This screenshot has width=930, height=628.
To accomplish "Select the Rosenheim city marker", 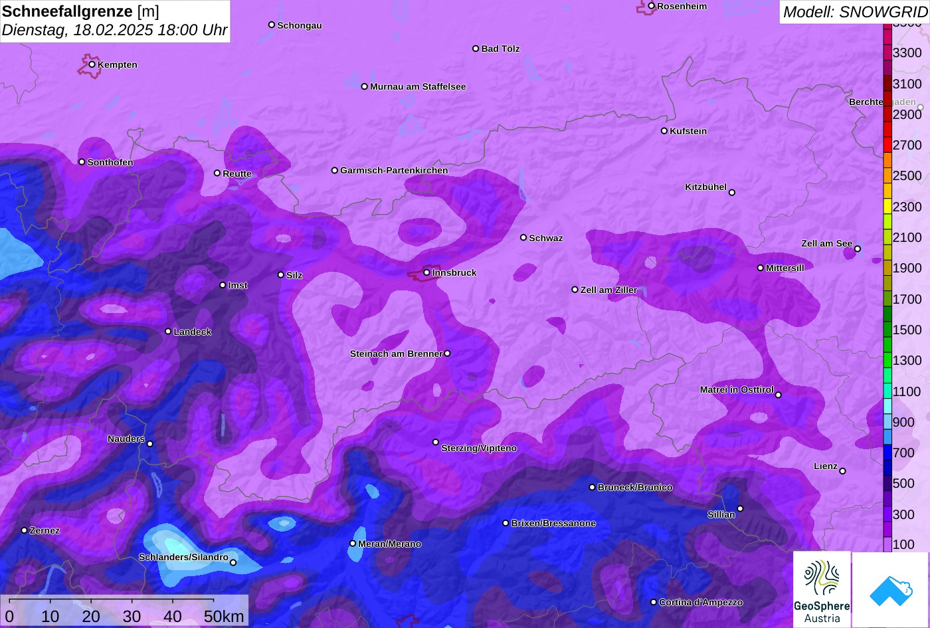I will 651,6.
